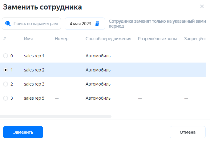Click the sales rep 1 name cell
210x142 pixels.
point(34,56)
